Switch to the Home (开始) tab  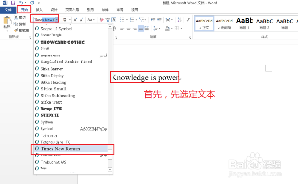pos(24,10)
